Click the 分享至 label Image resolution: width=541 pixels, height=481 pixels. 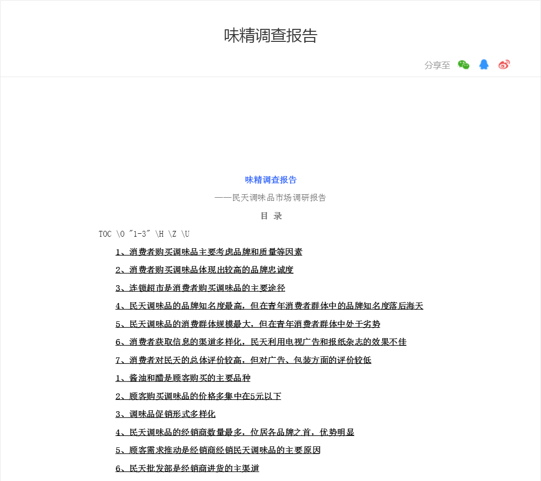click(x=437, y=65)
